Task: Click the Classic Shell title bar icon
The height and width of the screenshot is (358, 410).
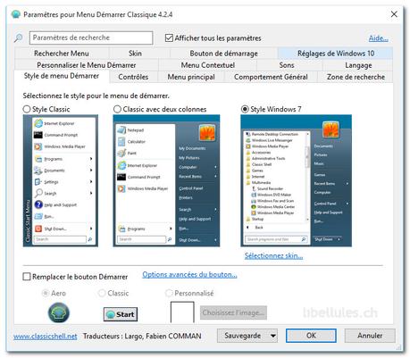Action: (16, 14)
